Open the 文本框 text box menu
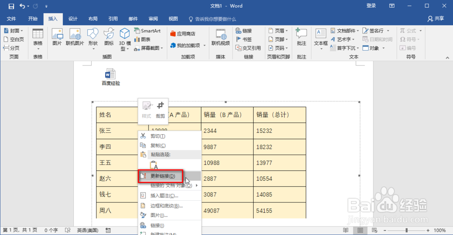453x235 pixels. click(321, 39)
